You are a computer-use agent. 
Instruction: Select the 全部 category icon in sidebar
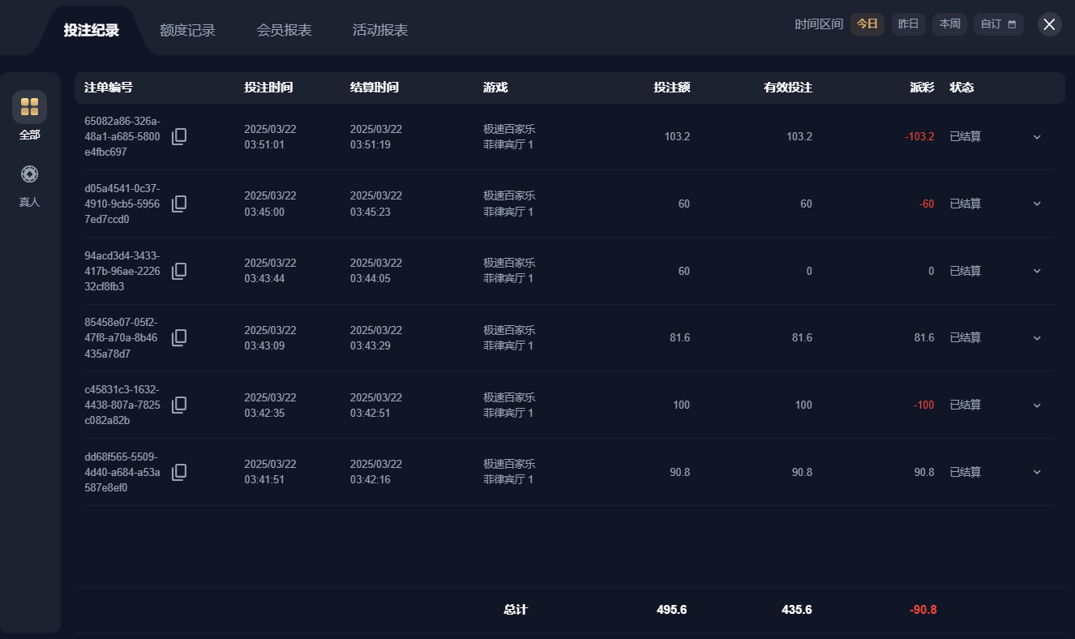coord(29,107)
